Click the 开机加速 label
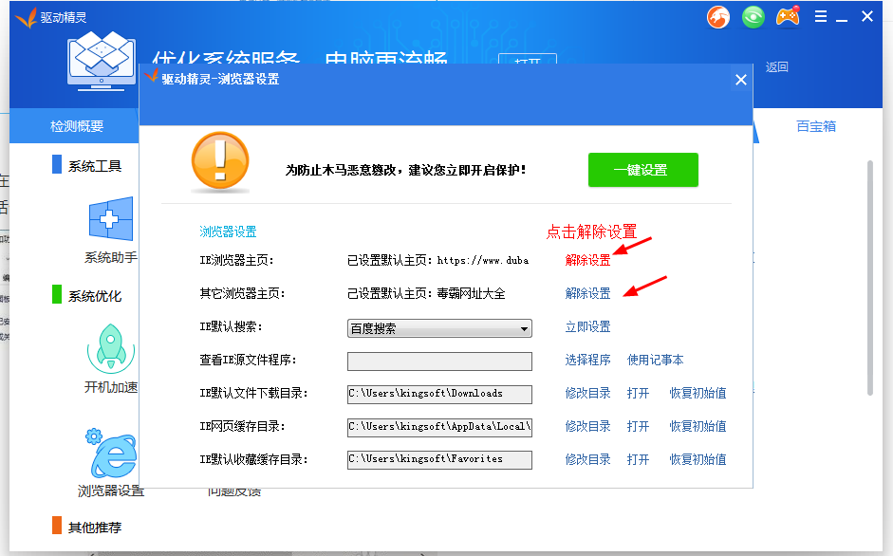 [111, 387]
